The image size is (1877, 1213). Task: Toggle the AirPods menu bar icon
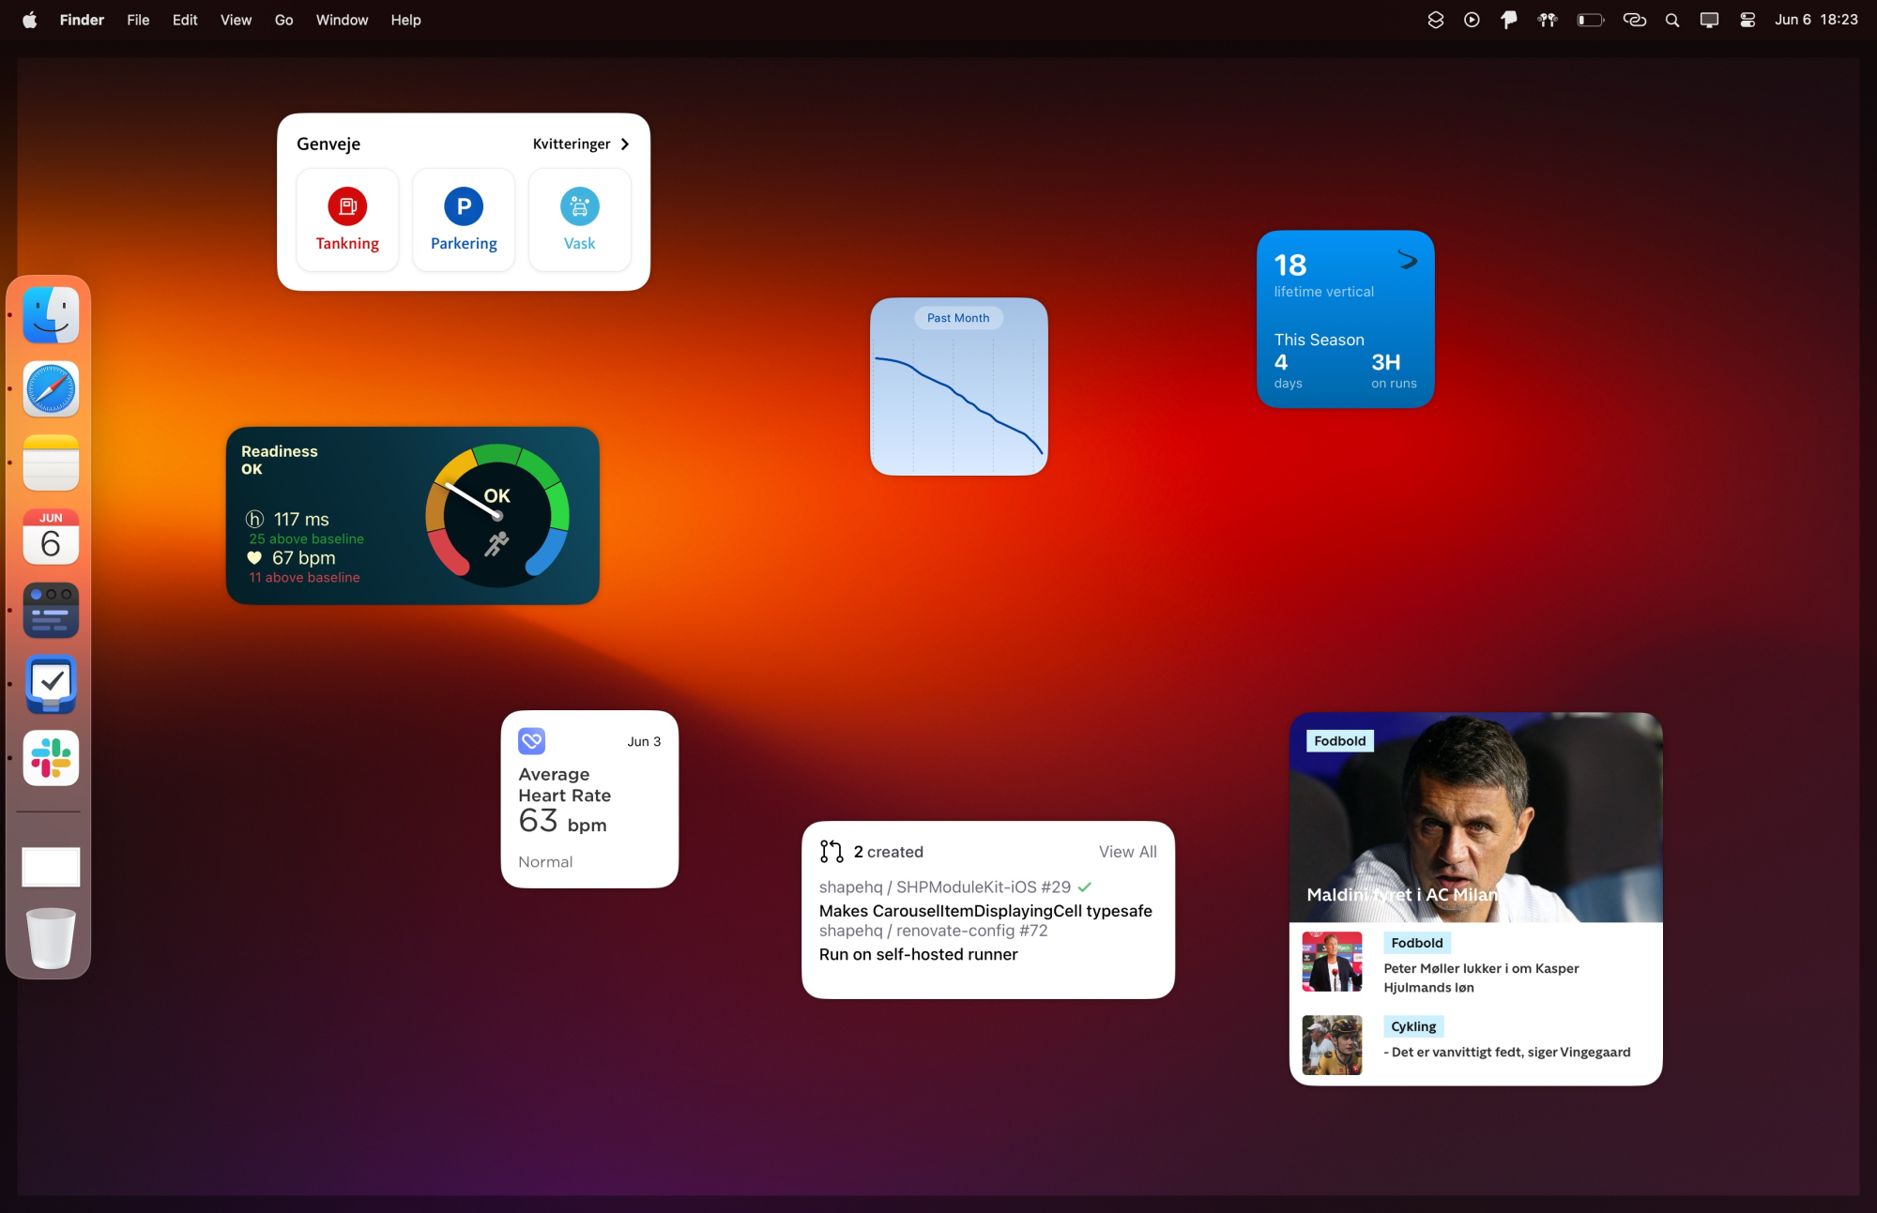(x=1548, y=20)
